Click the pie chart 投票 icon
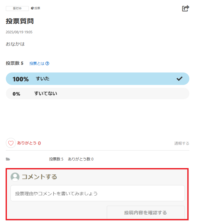Image resolution: width=198 pixels, height=221 pixels. click(x=32, y=8)
